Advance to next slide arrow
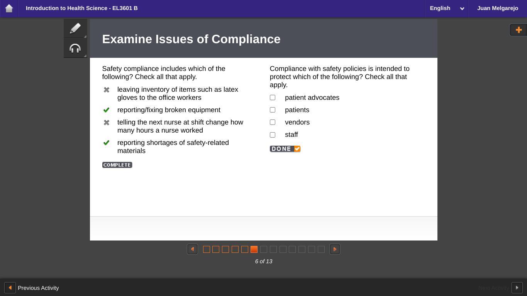 pos(335,249)
